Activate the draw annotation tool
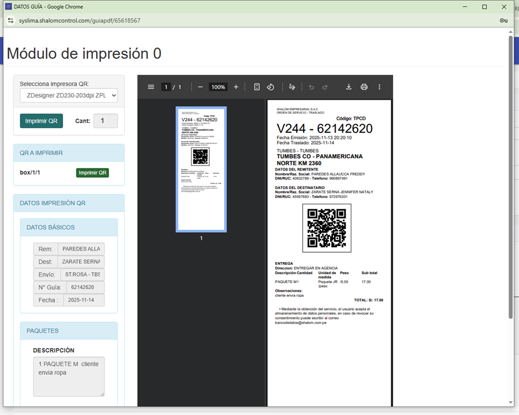519x415 pixels. 292,87
